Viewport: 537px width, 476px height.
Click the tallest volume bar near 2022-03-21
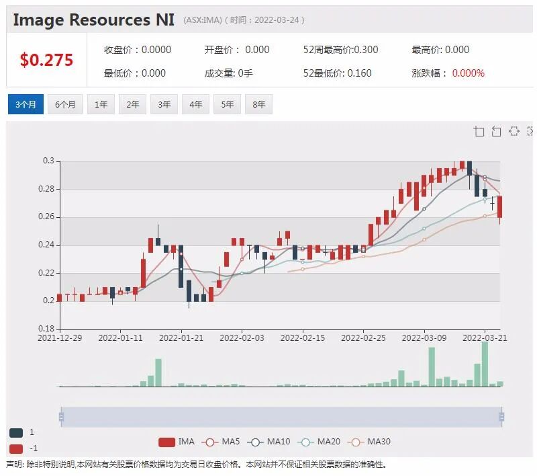(x=485, y=364)
